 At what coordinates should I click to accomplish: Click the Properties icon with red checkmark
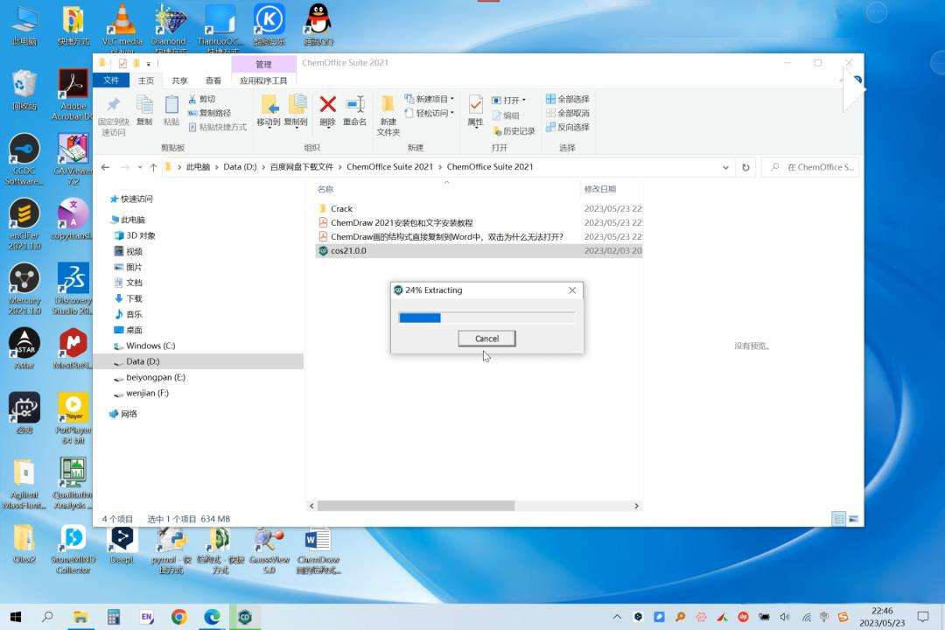tap(475, 105)
